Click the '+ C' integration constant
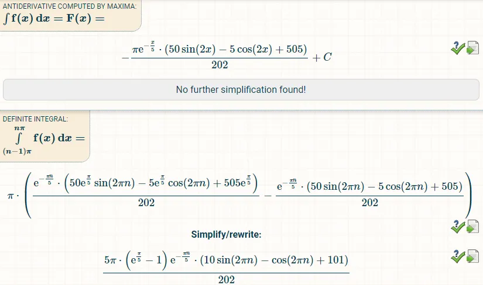 322,57
